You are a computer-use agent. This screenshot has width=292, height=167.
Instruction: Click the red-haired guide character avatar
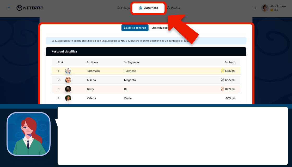point(28,134)
